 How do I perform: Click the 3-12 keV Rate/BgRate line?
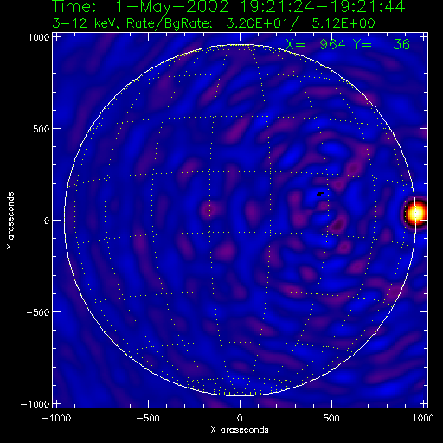coord(214,23)
